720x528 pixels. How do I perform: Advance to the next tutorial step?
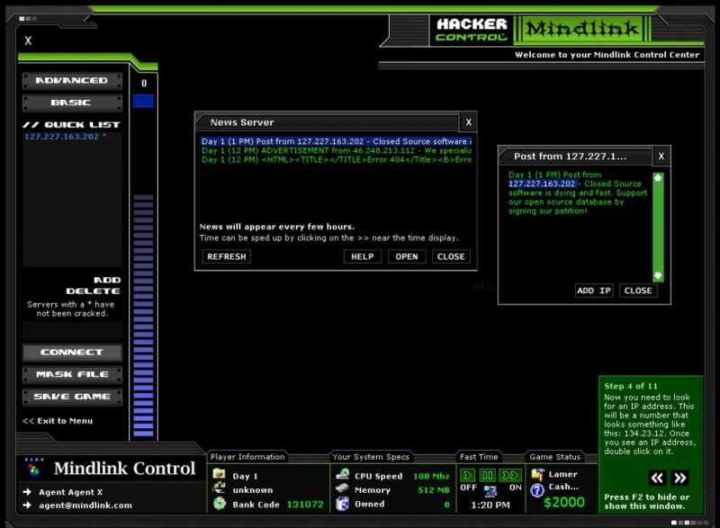pyautogui.click(x=680, y=478)
